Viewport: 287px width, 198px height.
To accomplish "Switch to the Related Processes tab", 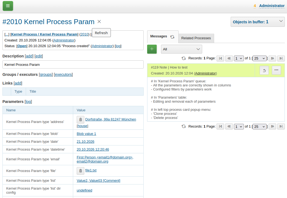I will point(196,38).
